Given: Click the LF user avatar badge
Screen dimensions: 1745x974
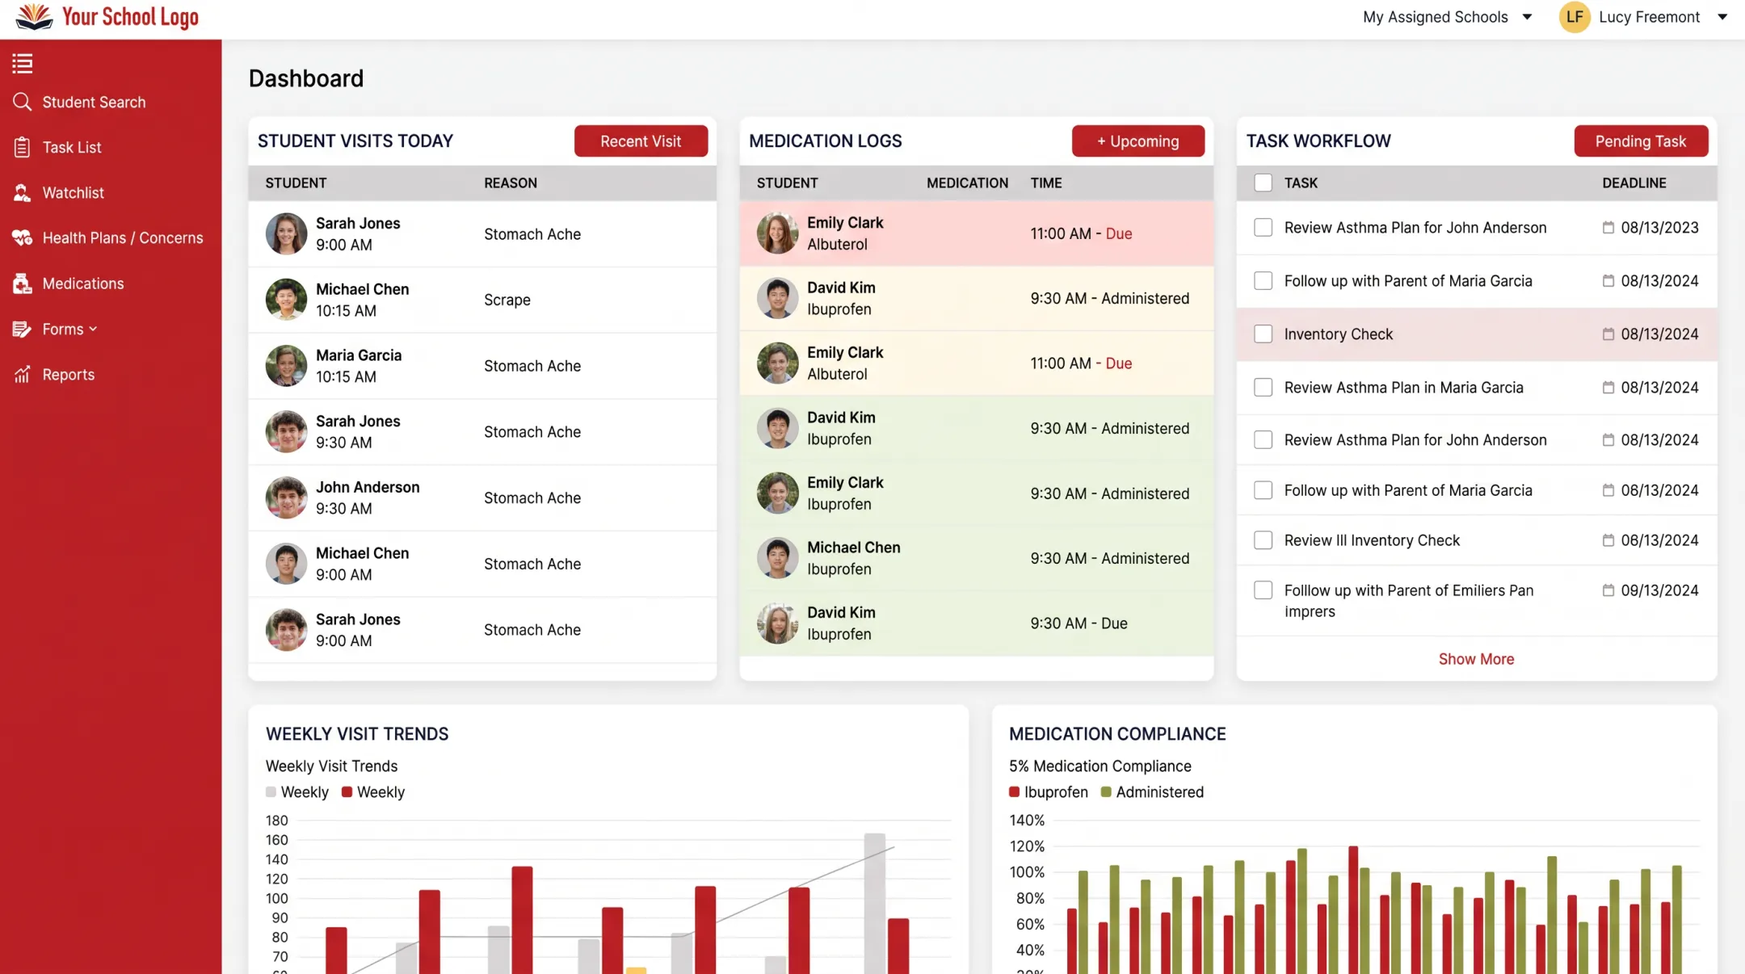Looking at the screenshot, I should pos(1575,17).
